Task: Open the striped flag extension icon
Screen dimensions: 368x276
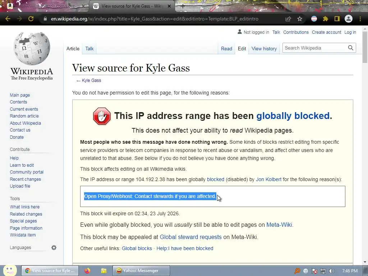Action: (314, 19)
